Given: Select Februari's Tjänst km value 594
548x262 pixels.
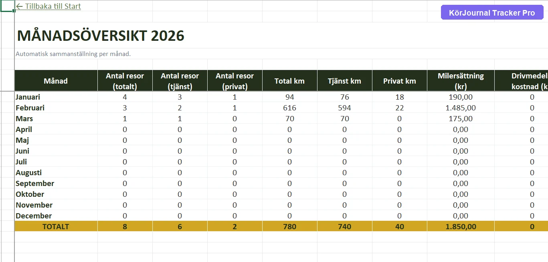Looking at the screenshot, I should 344,108.
